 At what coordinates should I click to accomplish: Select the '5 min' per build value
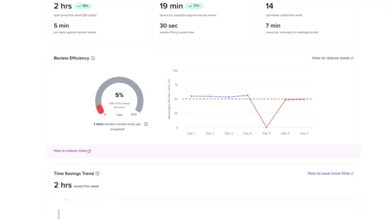[x=61, y=26]
